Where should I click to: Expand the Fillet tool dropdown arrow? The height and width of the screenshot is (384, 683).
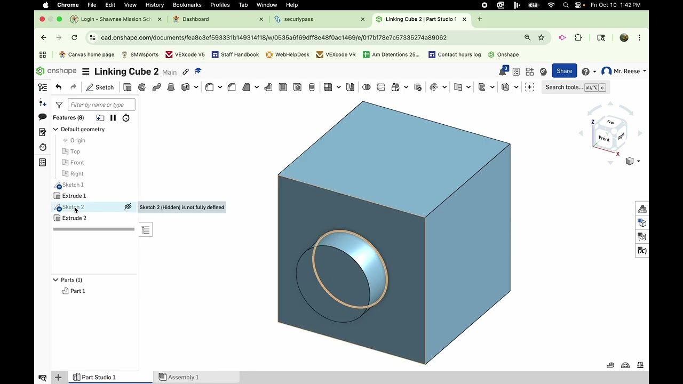pos(219,87)
